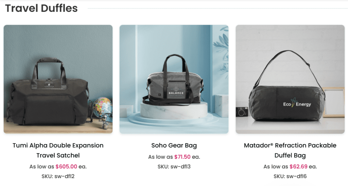Click the SKU sw-dfl3 text
The image size is (348, 186).
click(174, 167)
